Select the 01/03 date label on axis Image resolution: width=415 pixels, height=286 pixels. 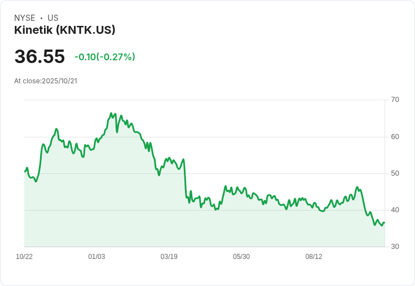point(96,257)
